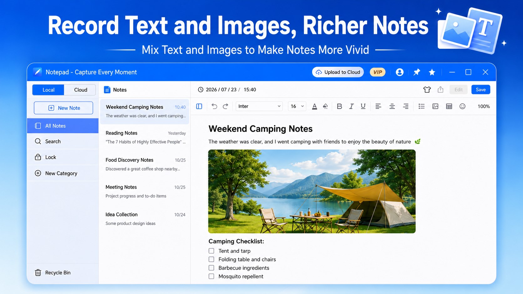The height and width of the screenshot is (294, 523).
Task: Open the emoji picker
Action: [x=462, y=106]
